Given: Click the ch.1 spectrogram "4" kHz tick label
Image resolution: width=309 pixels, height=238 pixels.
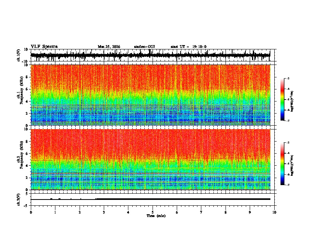Looking at the screenshot, I should (27, 101).
